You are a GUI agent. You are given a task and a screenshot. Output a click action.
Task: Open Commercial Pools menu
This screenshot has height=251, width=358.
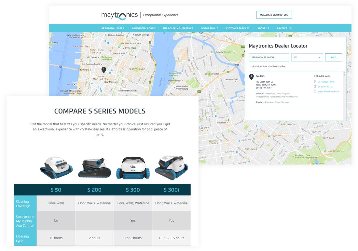pyautogui.click(x=143, y=28)
